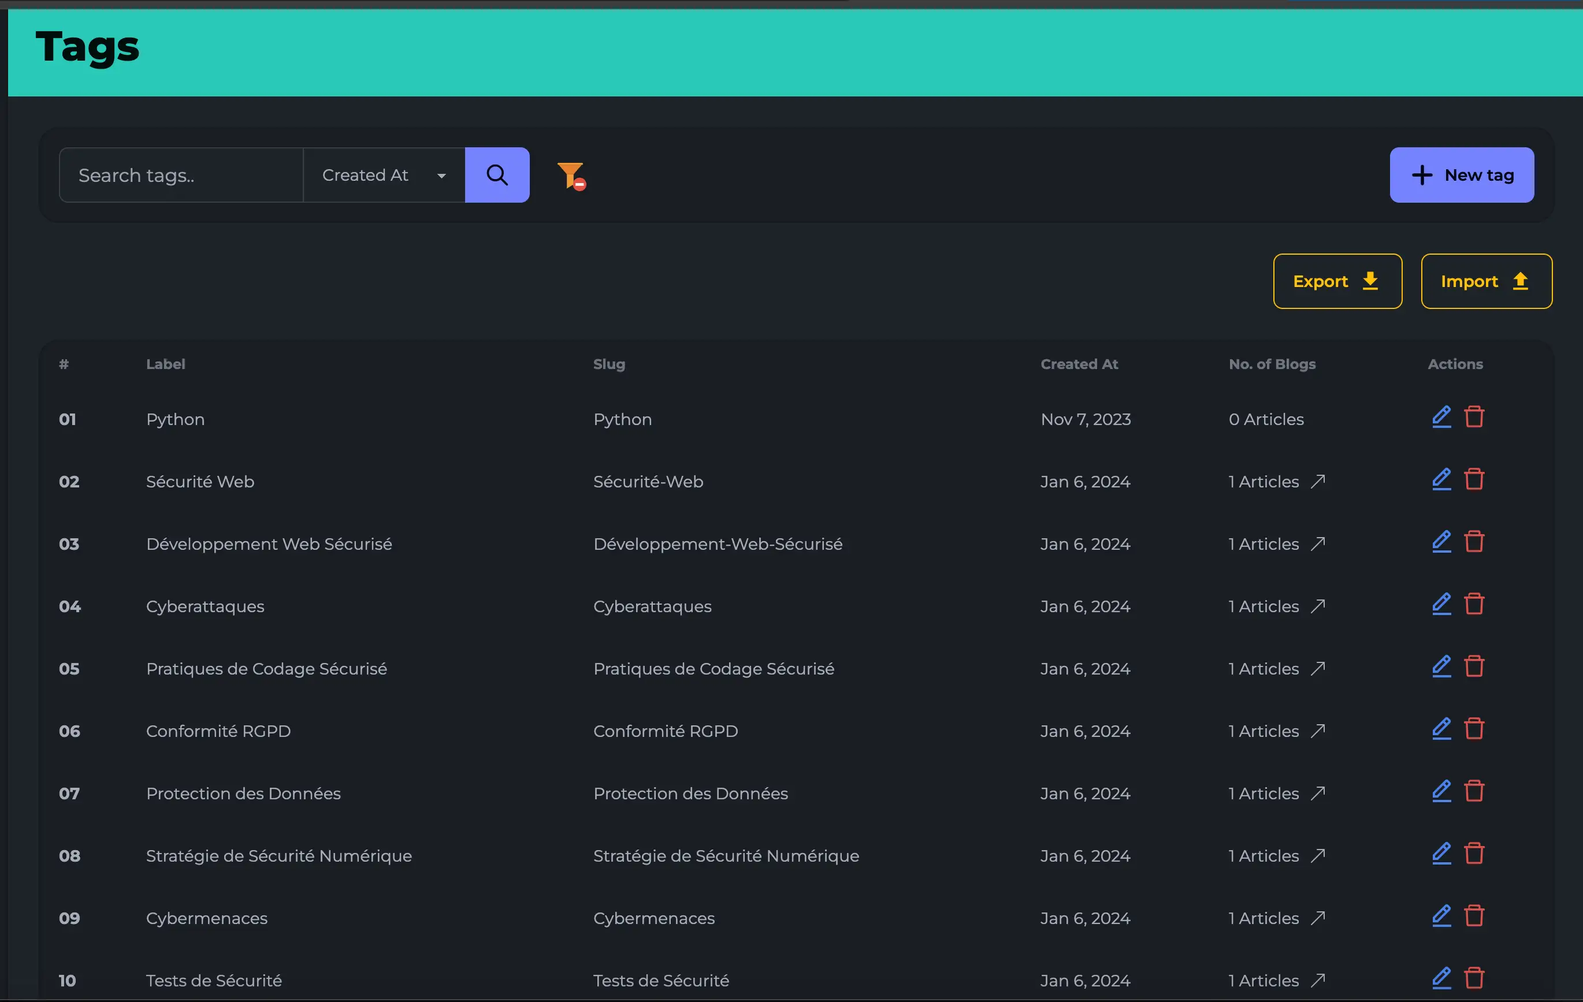Clear filters with the funnel icon

click(571, 176)
